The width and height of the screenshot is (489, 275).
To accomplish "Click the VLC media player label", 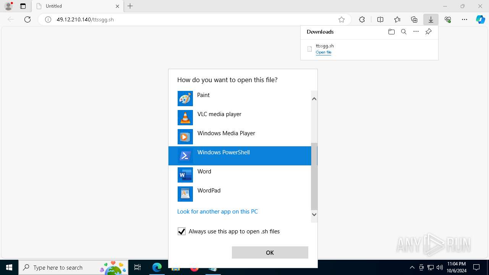I will (219, 114).
